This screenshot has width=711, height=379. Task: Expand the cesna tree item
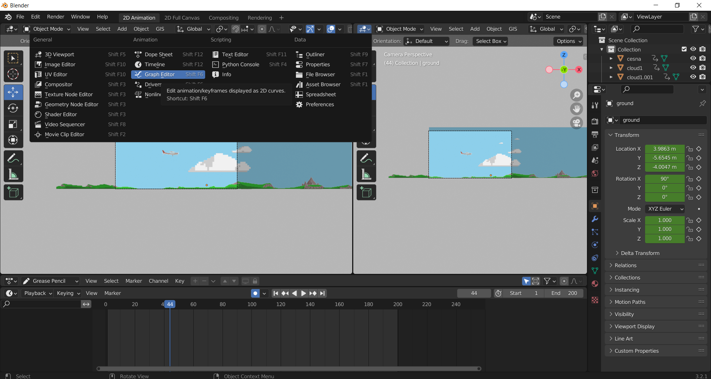click(x=611, y=58)
